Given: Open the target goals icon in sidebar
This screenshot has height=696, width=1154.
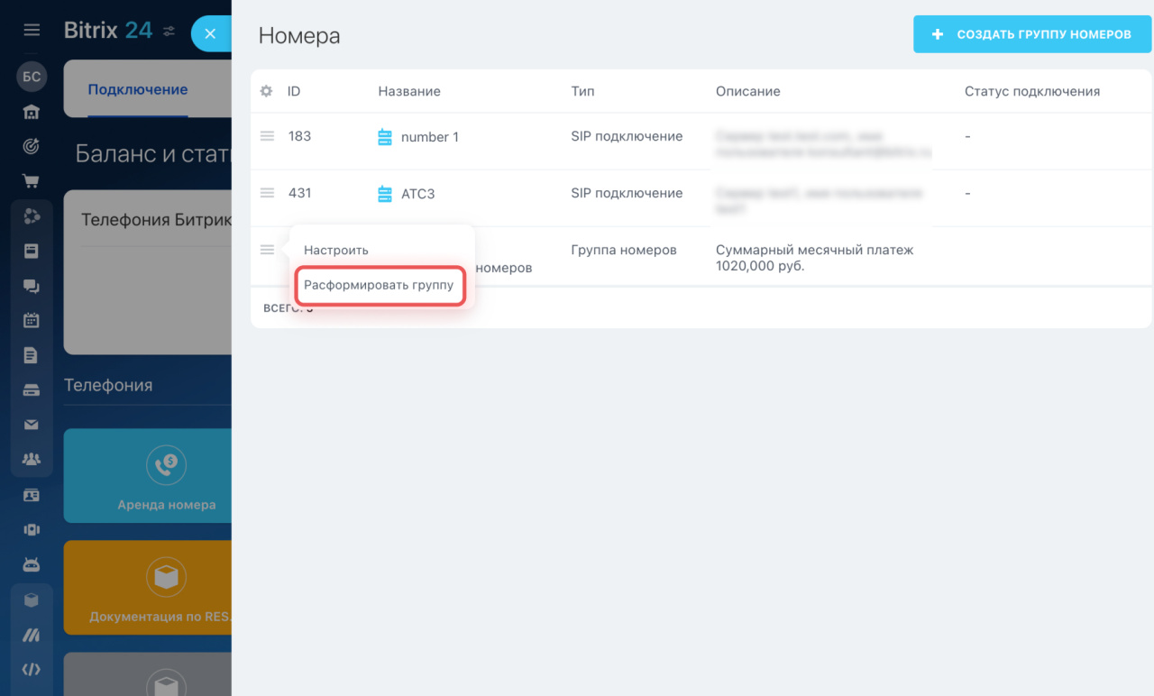Looking at the screenshot, I should pyautogui.click(x=32, y=146).
